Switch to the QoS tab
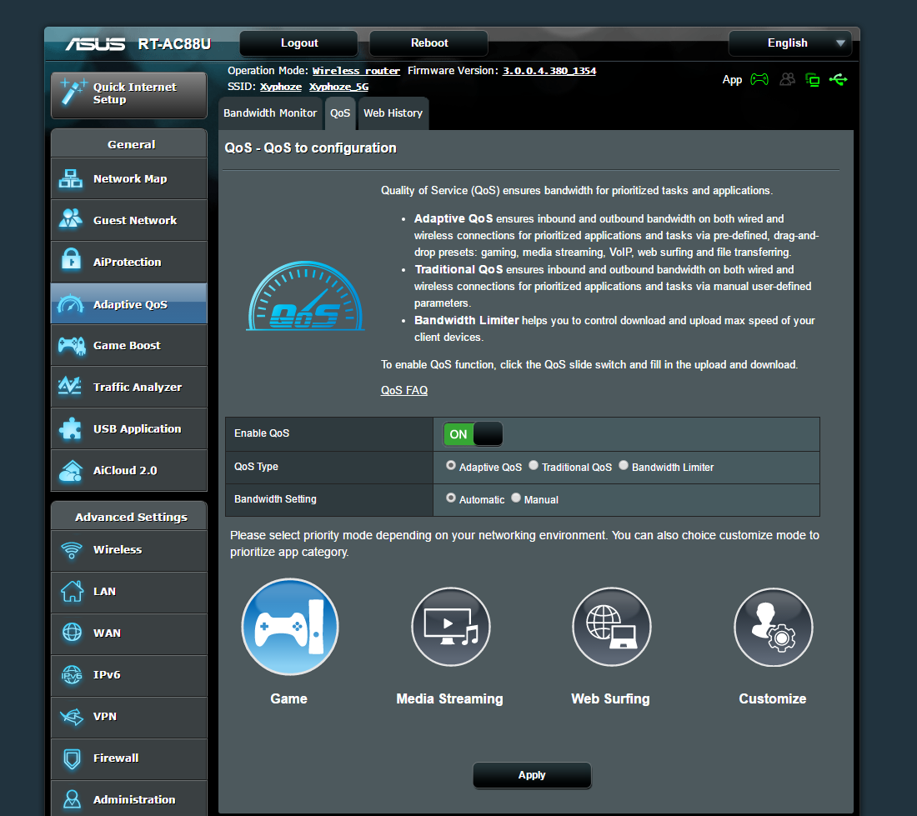The image size is (917, 816). [x=340, y=113]
